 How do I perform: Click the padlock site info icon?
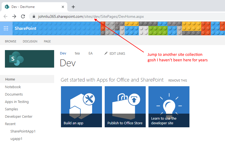click(x=34, y=16)
